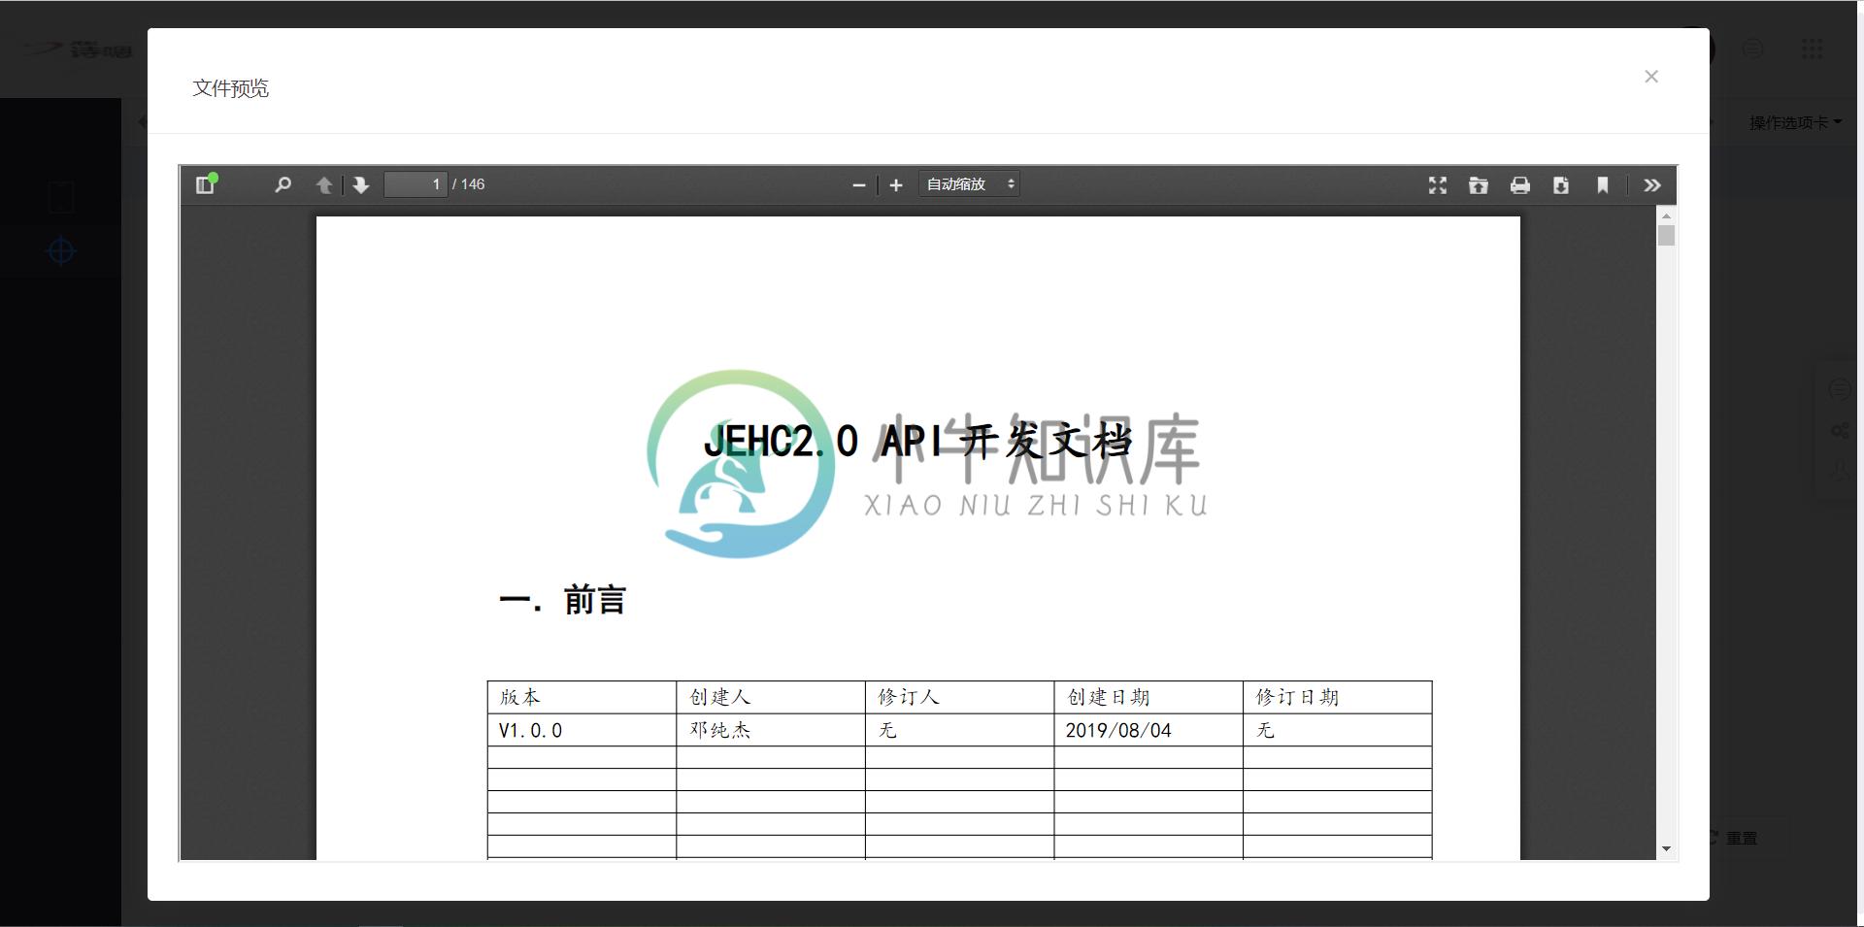Click the share icon on background right panel
The height and width of the screenshot is (927, 1864).
pyautogui.click(x=1840, y=430)
